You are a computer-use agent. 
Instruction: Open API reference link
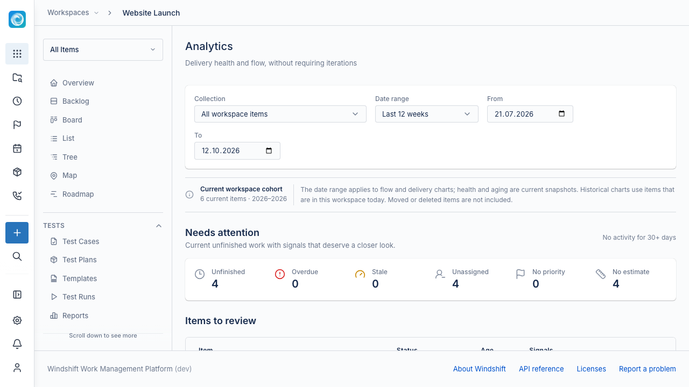[542, 369]
